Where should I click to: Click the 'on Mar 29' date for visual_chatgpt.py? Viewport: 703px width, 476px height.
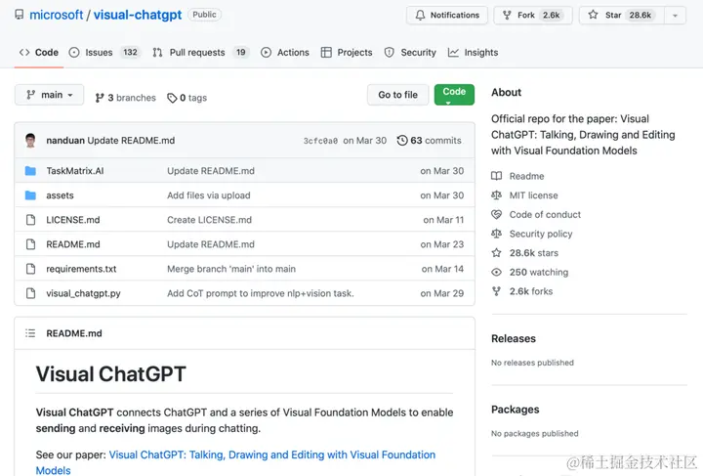[x=442, y=293]
